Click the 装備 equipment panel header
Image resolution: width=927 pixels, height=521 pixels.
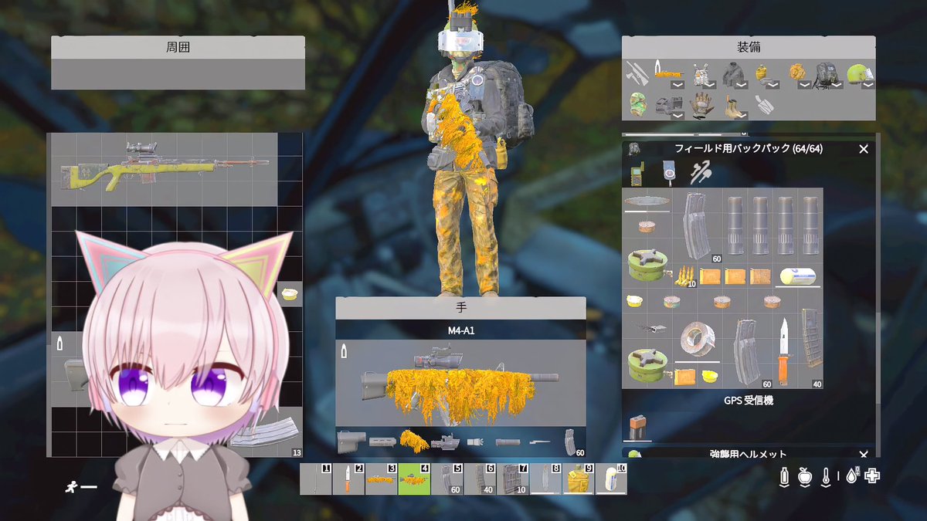(749, 47)
